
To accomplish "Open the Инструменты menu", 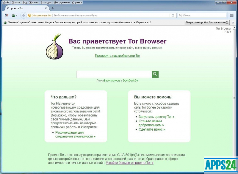I will pos(62,2).
